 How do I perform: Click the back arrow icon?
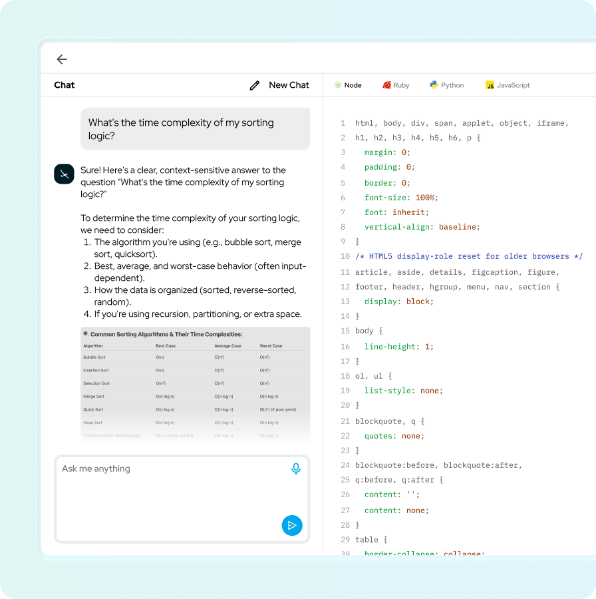click(62, 59)
